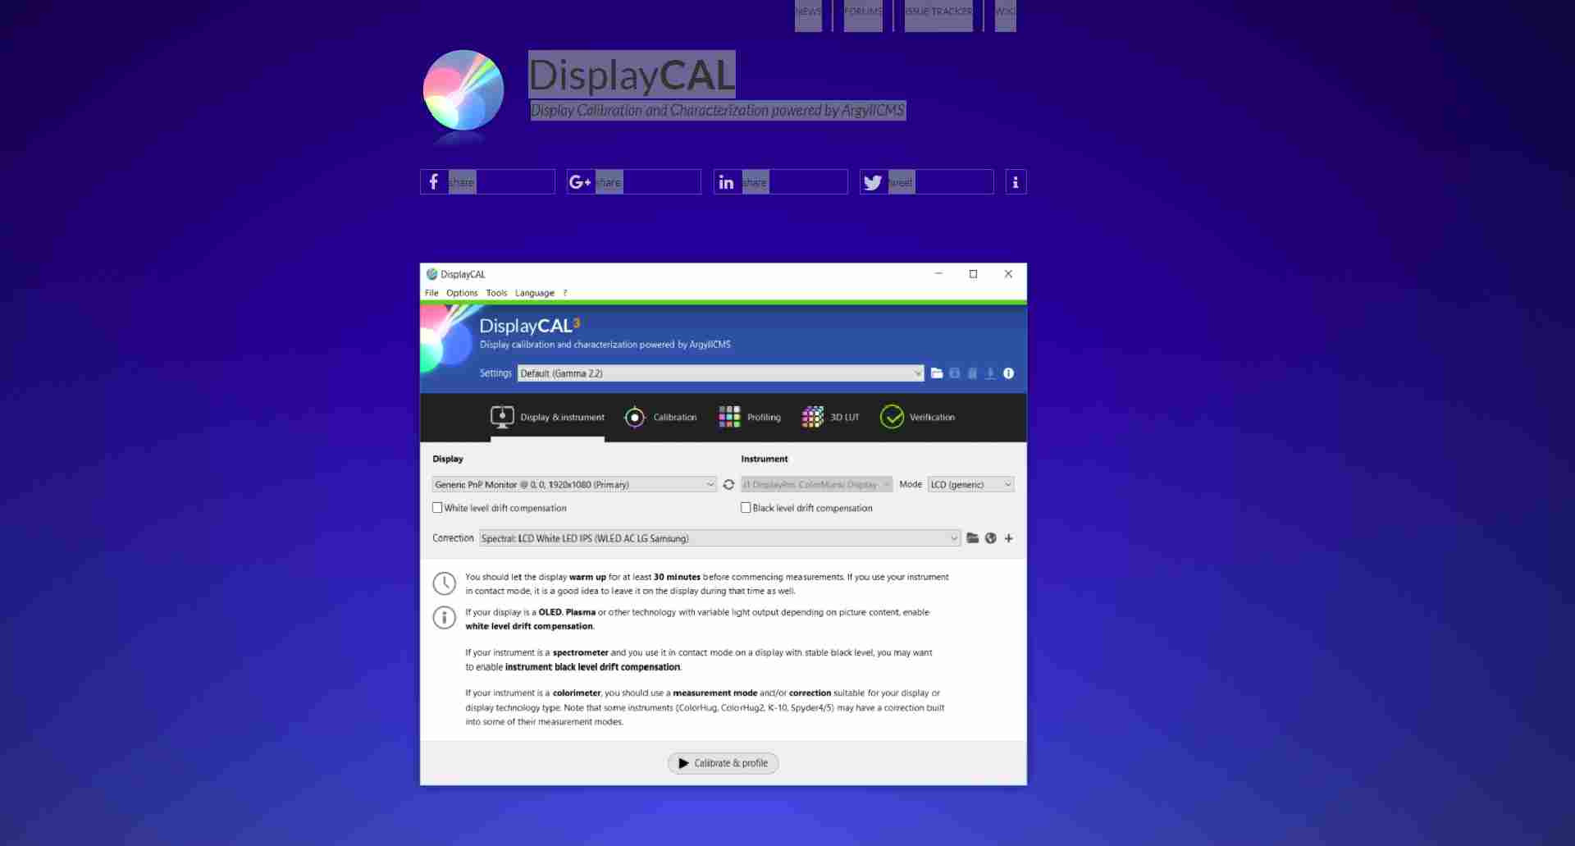
Task: Show profile information in settings row
Action: pyautogui.click(x=1008, y=373)
